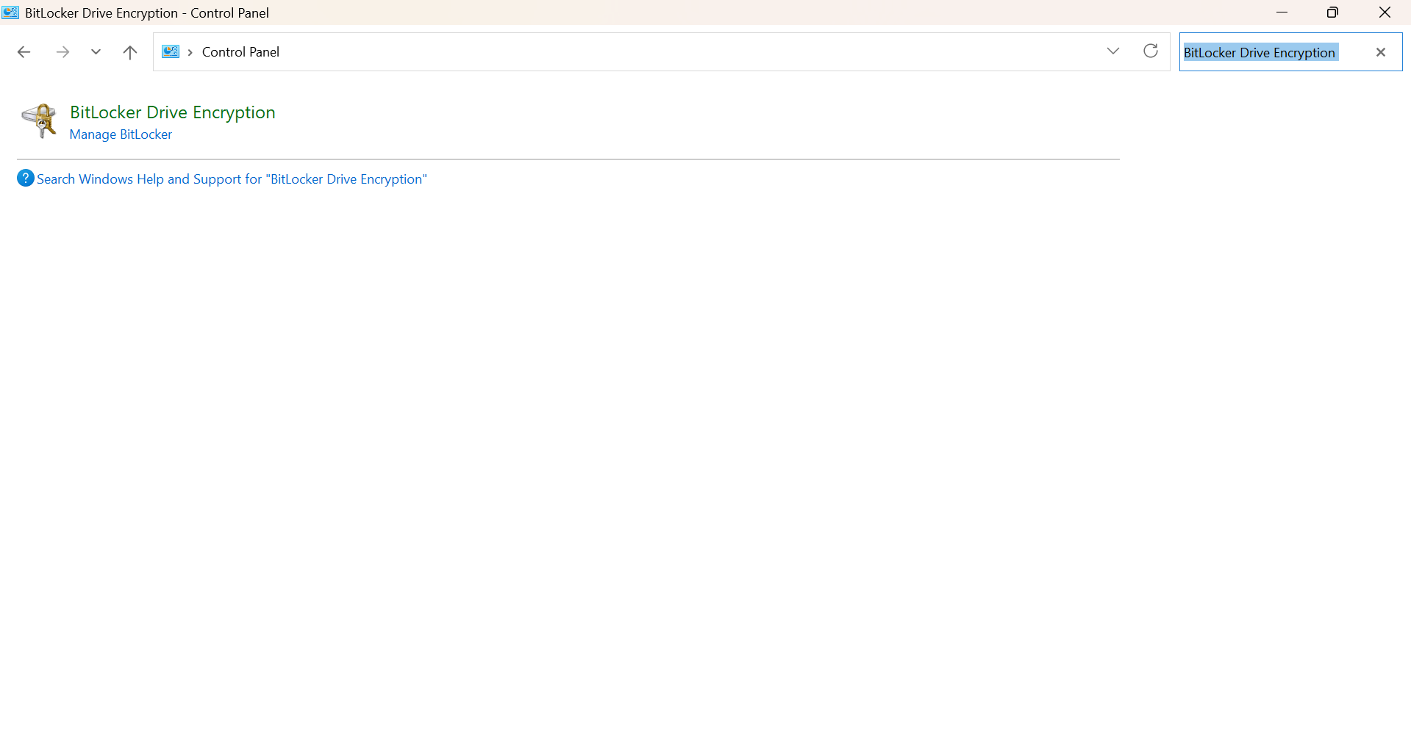Refresh the Control Panel view
The image size is (1411, 739).
pos(1151,51)
